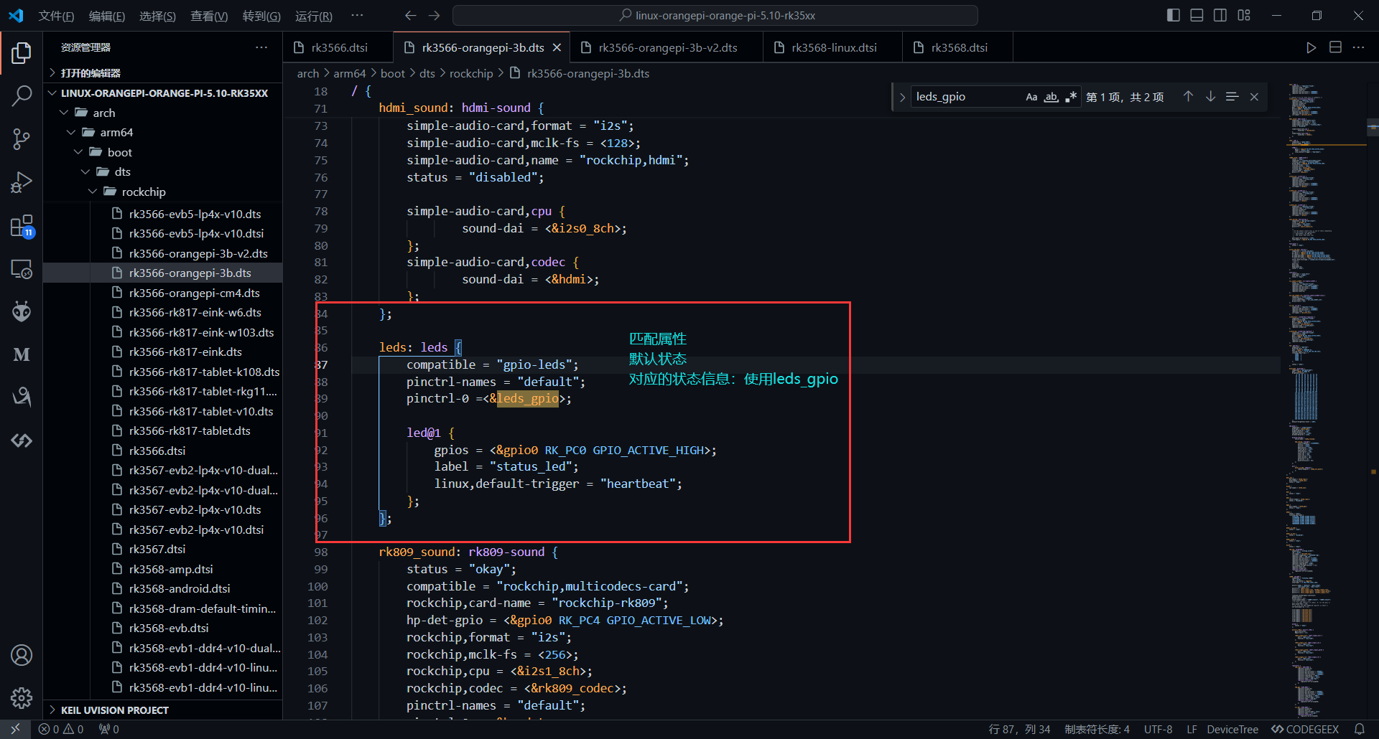Open the notifications bell in status bar

[1359, 729]
